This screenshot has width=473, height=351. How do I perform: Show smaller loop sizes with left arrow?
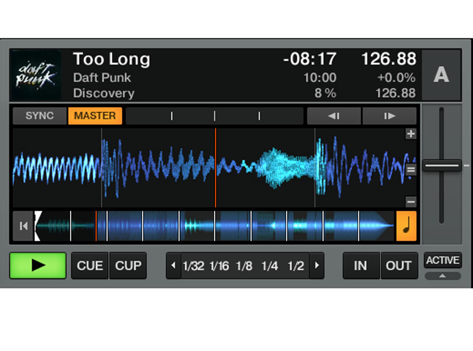174,265
